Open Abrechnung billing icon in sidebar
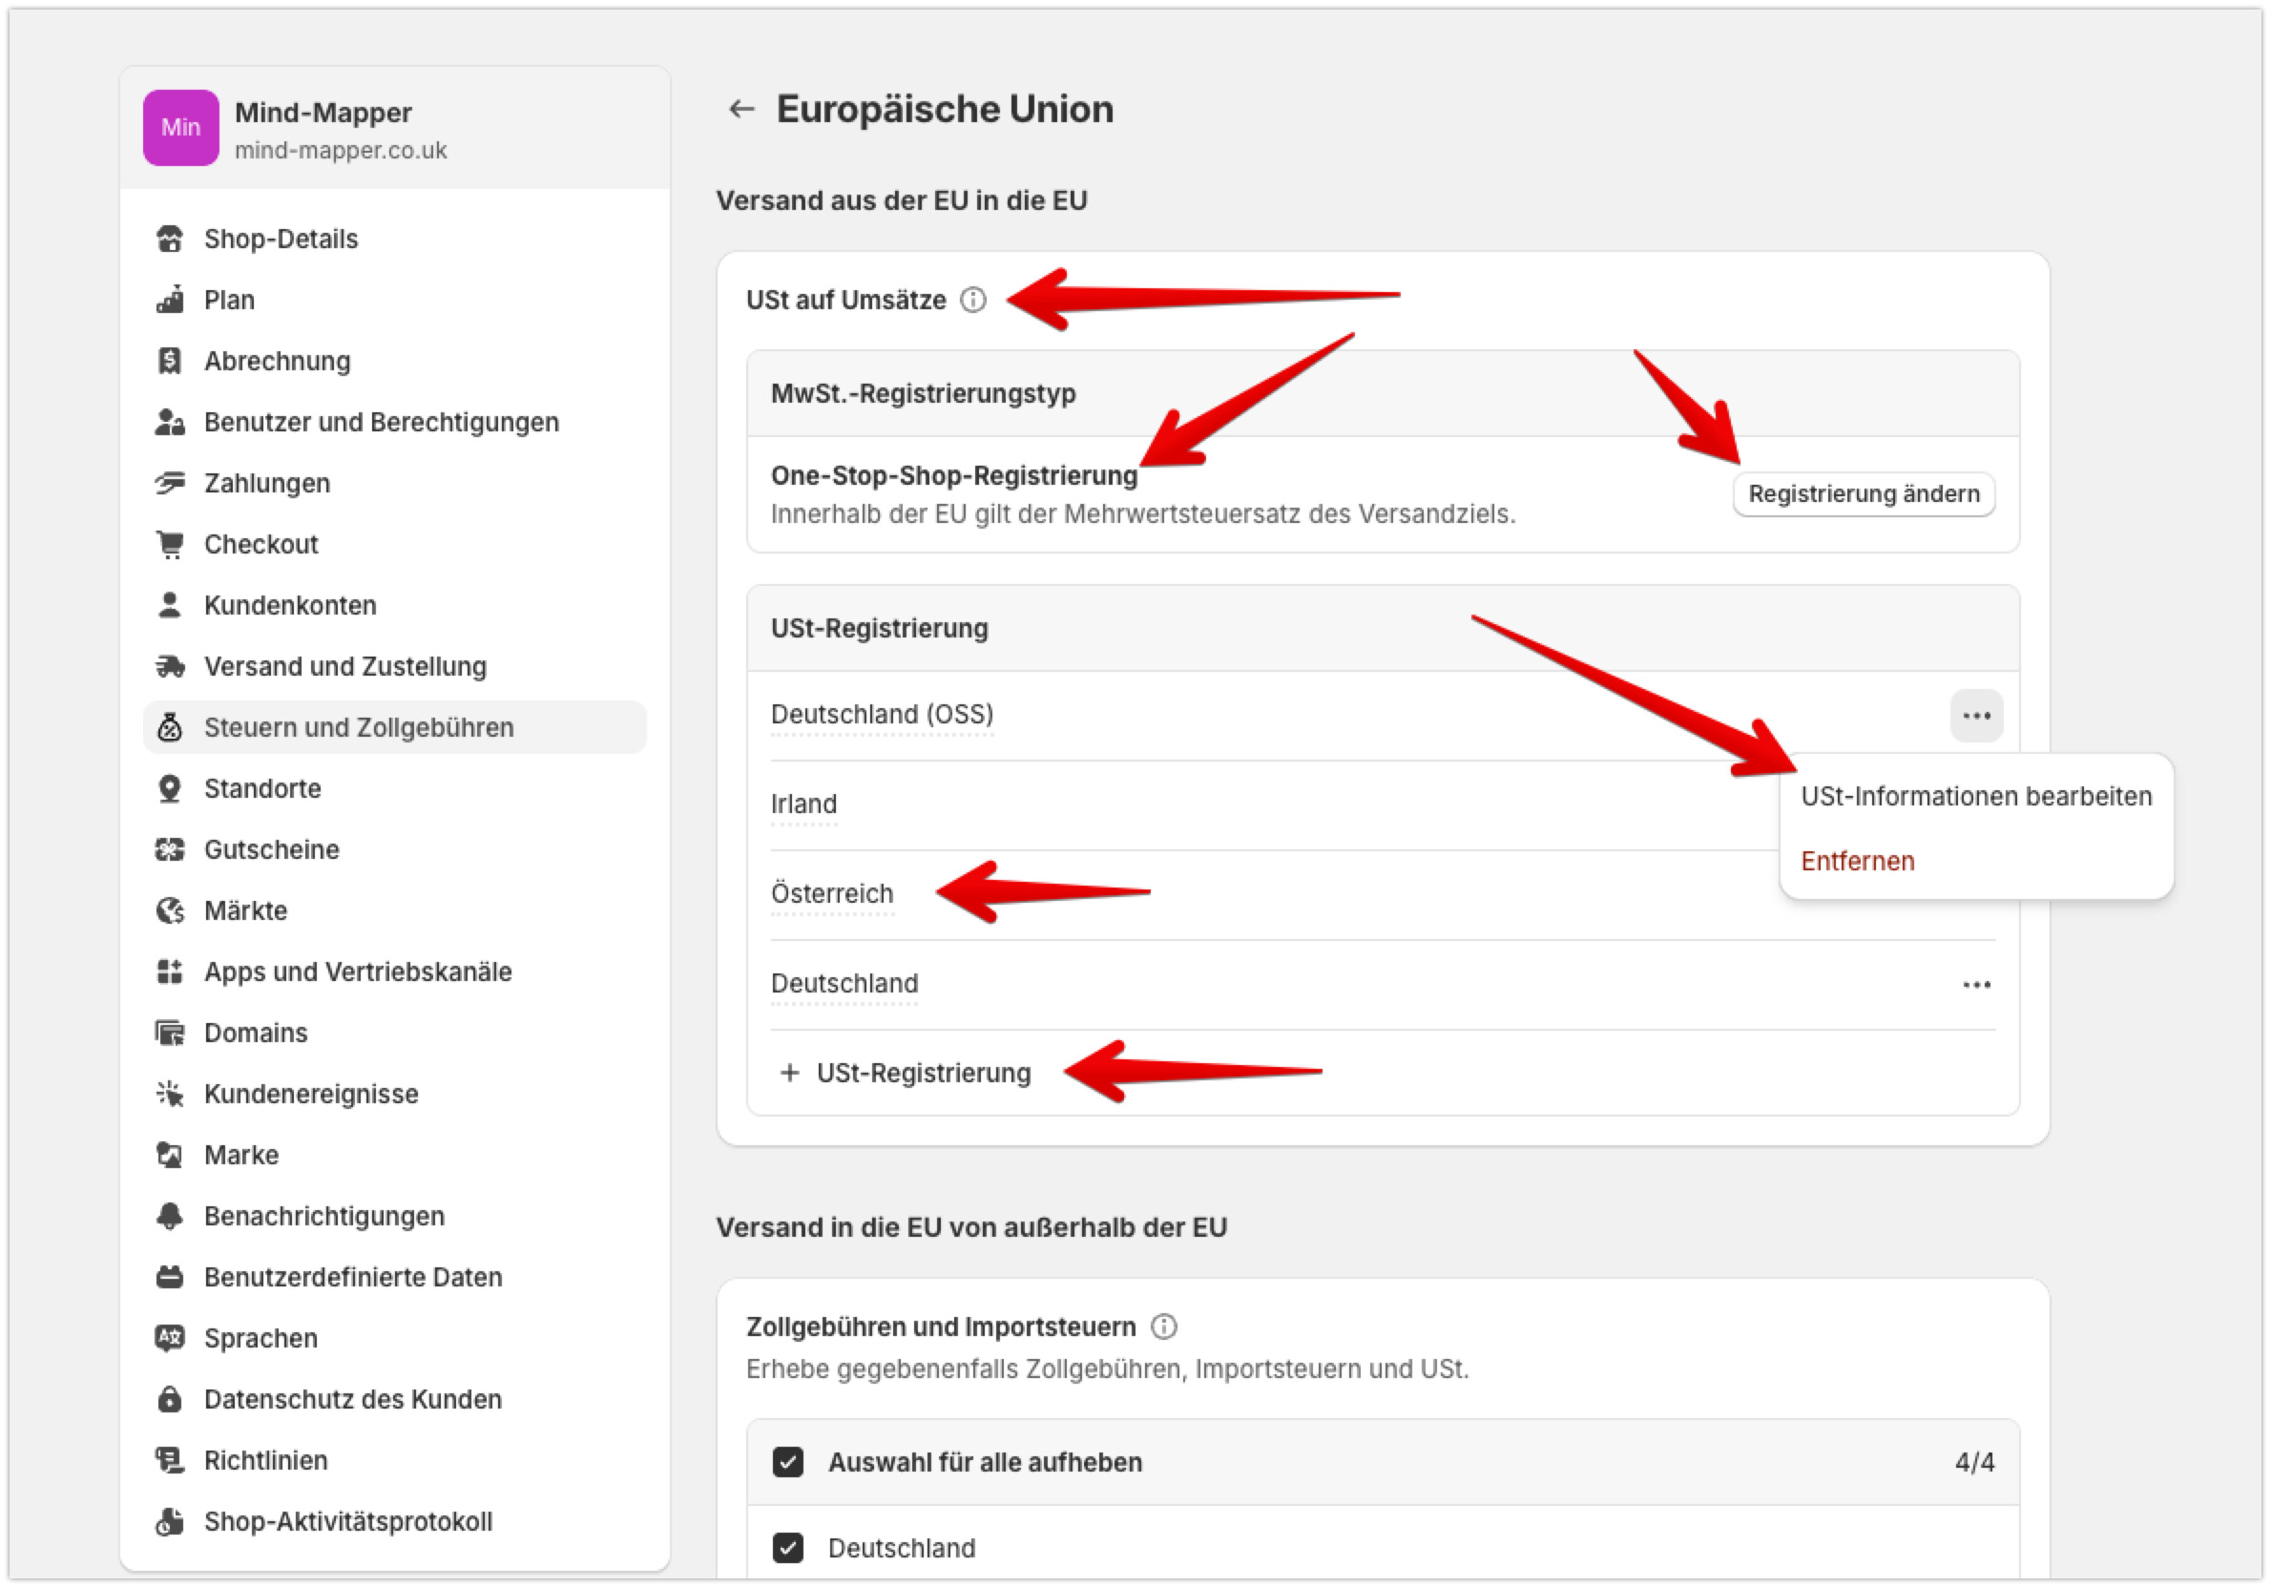 coord(170,361)
